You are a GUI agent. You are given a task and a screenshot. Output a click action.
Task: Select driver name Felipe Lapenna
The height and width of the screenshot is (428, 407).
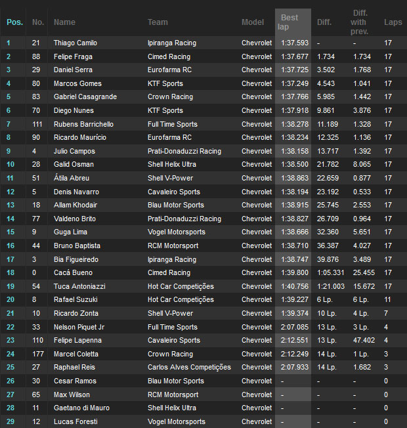pyautogui.click(x=77, y=340)
